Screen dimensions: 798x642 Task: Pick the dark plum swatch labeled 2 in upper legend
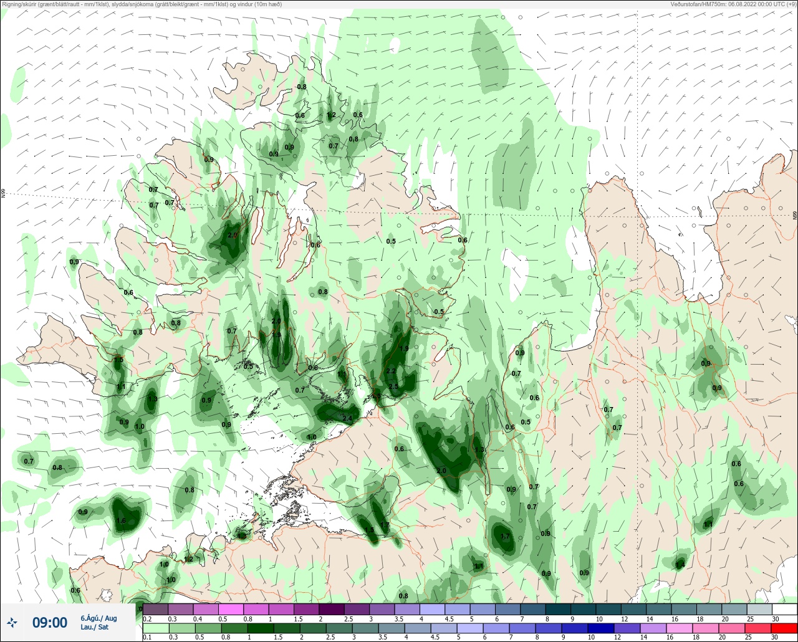pos(332,609)
